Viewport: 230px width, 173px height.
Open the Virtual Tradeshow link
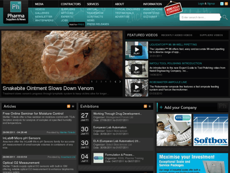95,11
